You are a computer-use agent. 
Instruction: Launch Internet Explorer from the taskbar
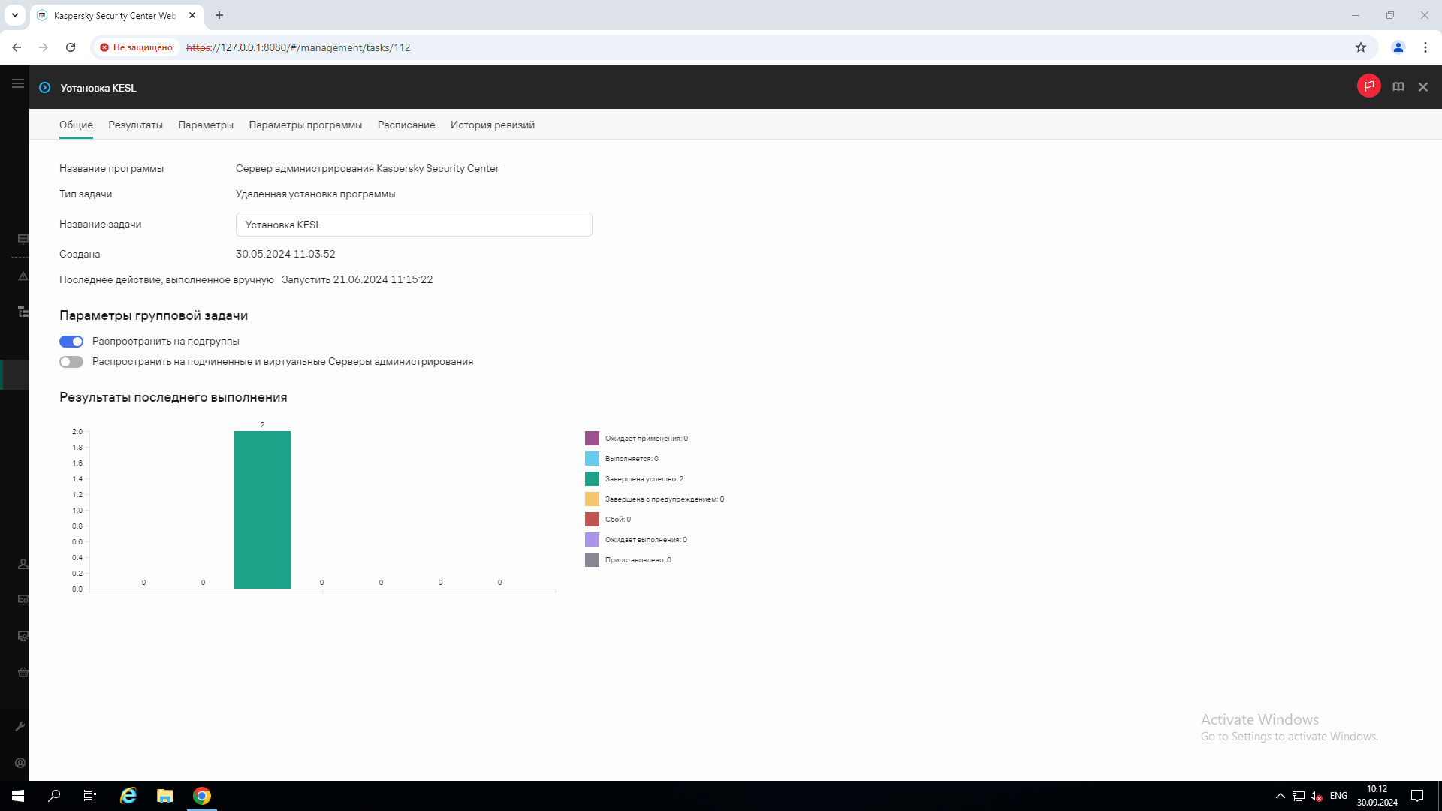coord(128,796)
